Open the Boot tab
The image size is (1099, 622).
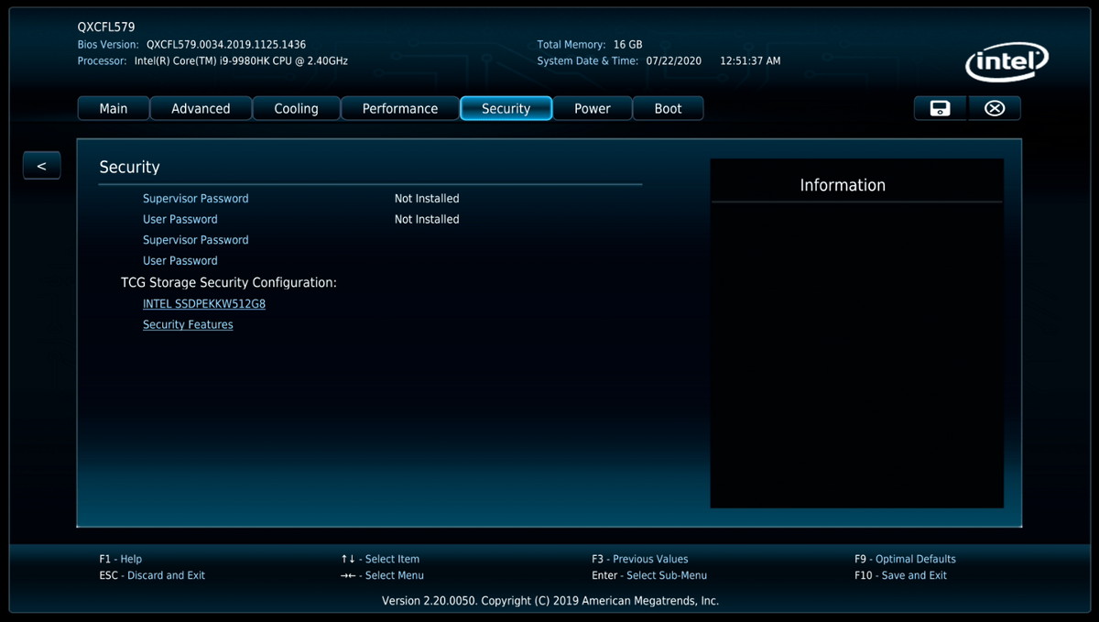coord(668,108)
